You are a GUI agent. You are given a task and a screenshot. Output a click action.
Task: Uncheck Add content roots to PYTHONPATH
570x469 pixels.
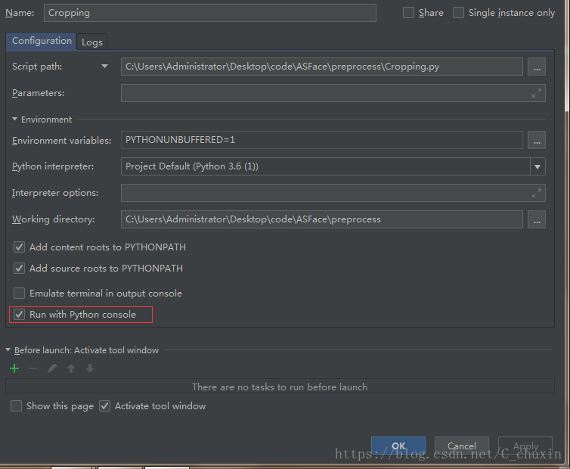[x=19, y=247]
